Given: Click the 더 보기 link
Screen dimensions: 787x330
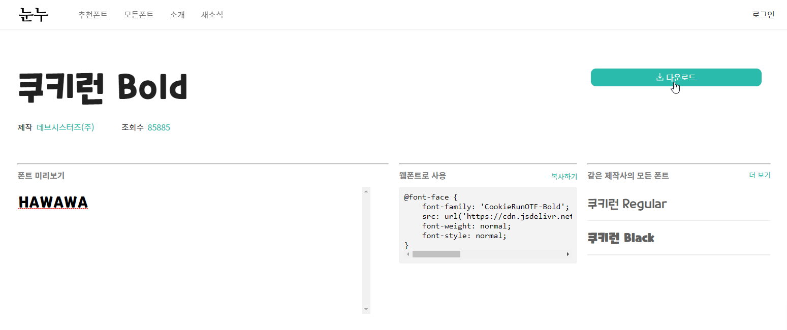Looking at the screenshot, I should [x=760, y=175].
